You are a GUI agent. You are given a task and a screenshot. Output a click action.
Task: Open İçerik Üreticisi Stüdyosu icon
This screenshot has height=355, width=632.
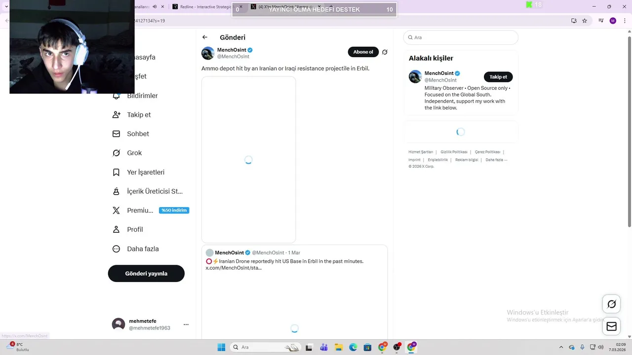[117, 191]
